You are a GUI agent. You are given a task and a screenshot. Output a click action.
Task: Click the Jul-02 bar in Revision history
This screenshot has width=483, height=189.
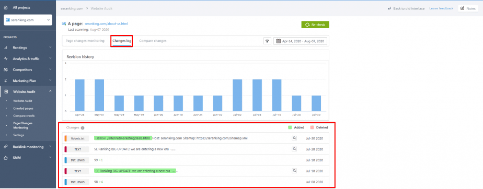(237, 95)
